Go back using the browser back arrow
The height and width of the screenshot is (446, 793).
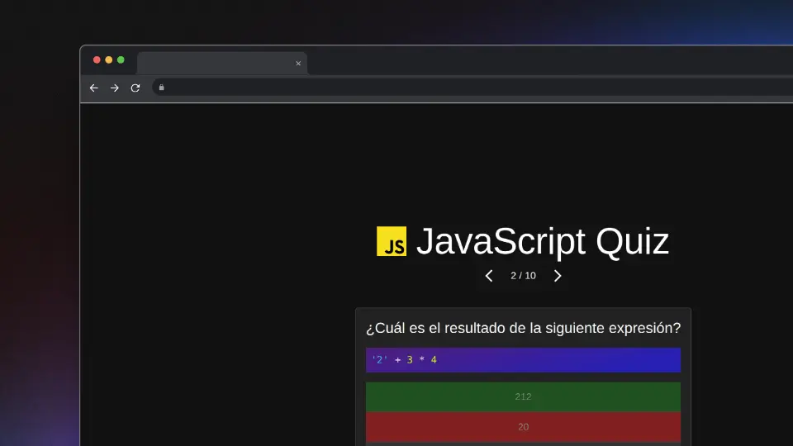[93, 88]
